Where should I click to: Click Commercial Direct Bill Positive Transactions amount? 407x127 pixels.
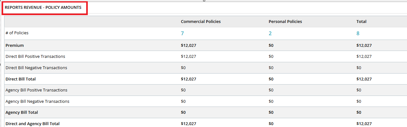point(189,57)
